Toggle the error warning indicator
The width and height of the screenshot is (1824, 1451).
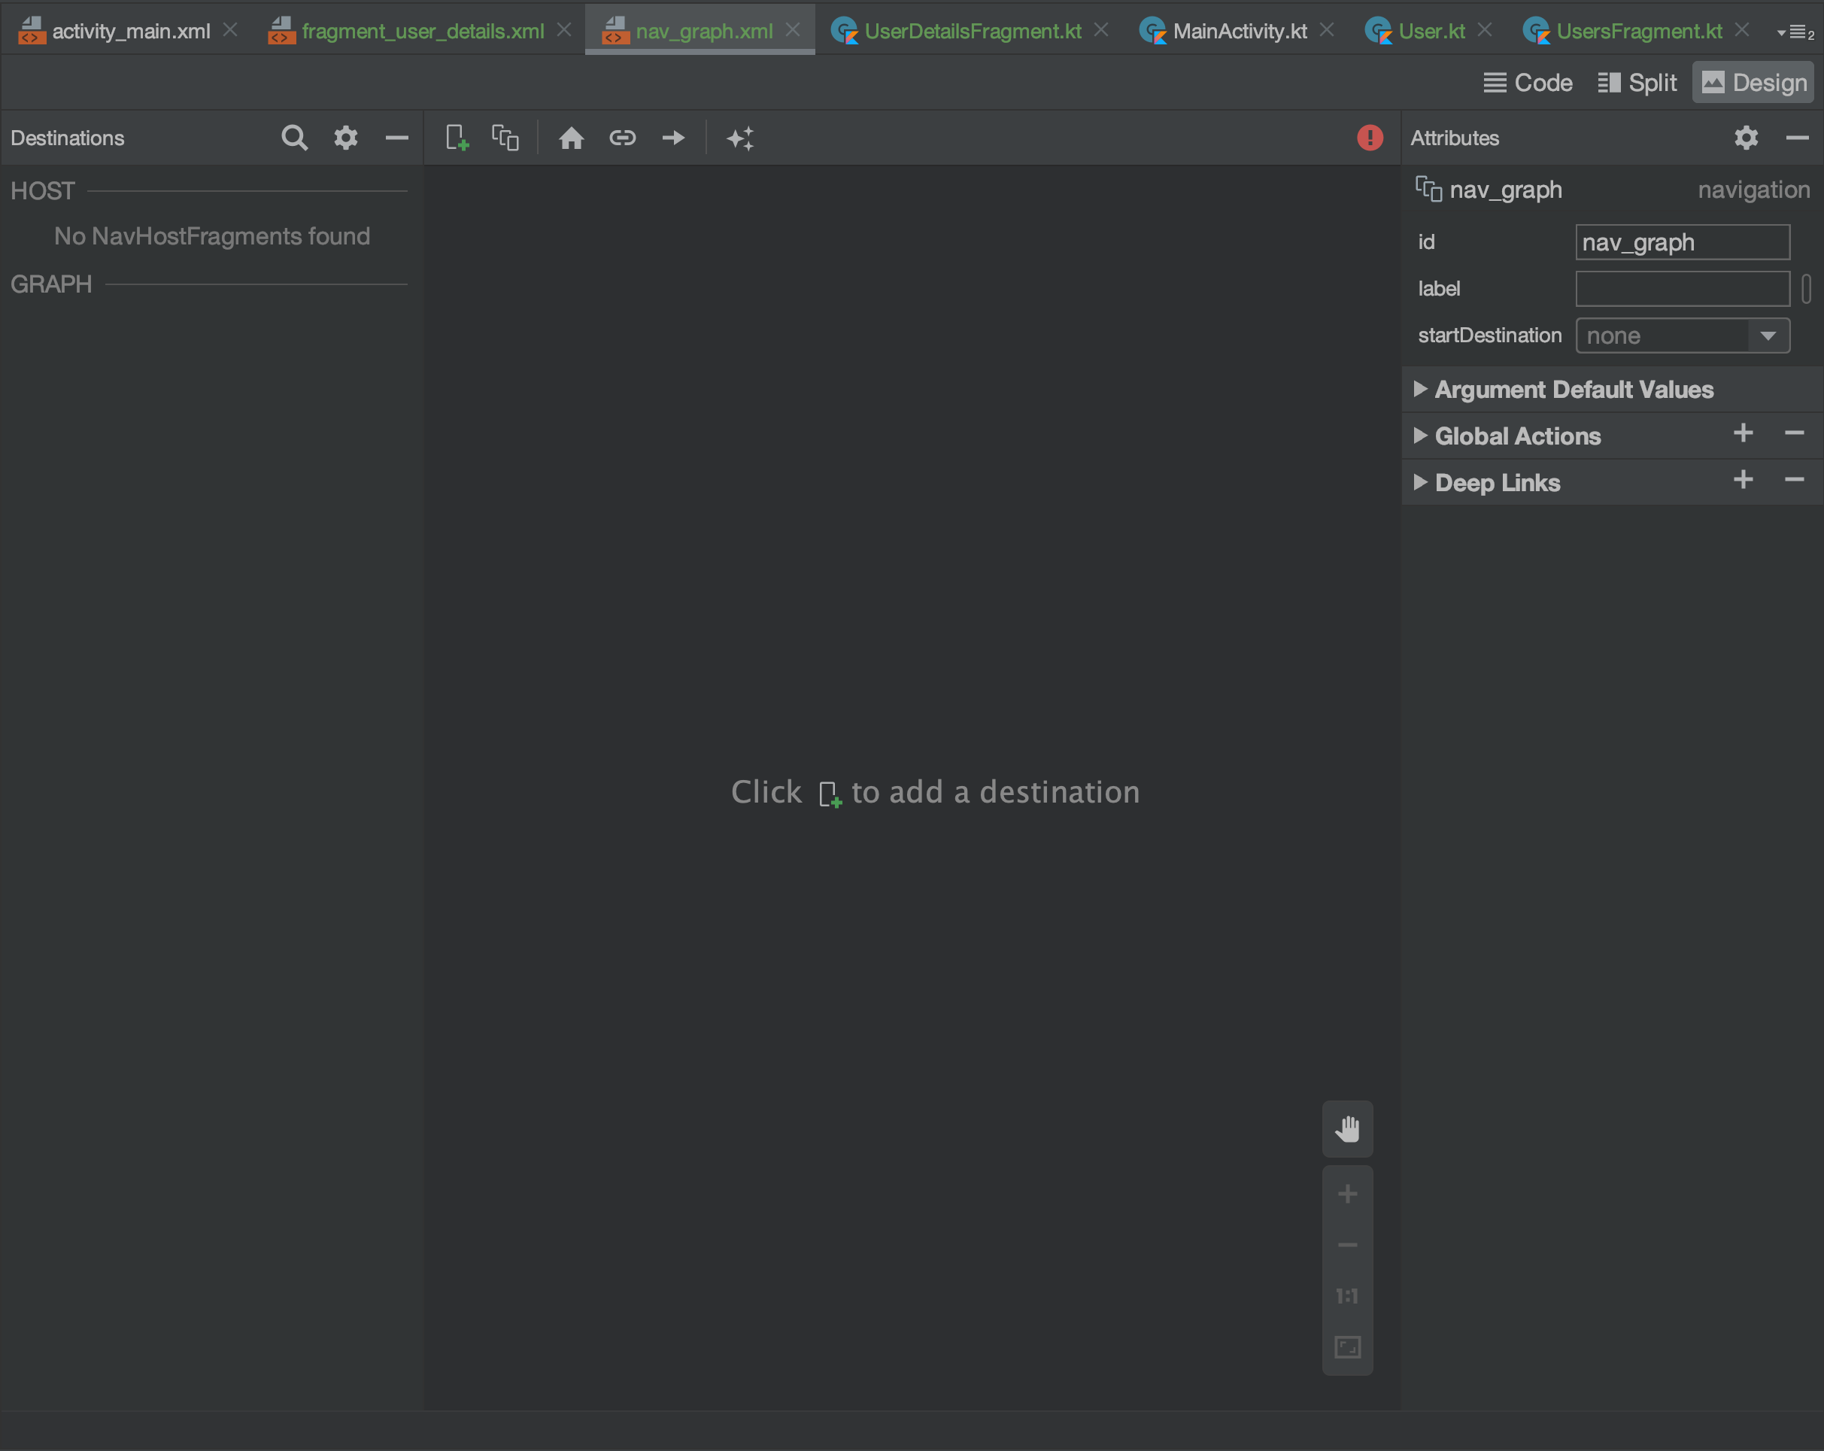(x=1370, y=136)
